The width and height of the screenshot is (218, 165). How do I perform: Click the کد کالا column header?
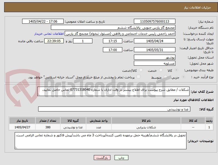(x=193, y=121)
